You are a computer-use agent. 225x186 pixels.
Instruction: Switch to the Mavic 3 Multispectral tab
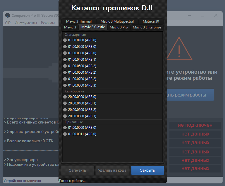[117, 21]
